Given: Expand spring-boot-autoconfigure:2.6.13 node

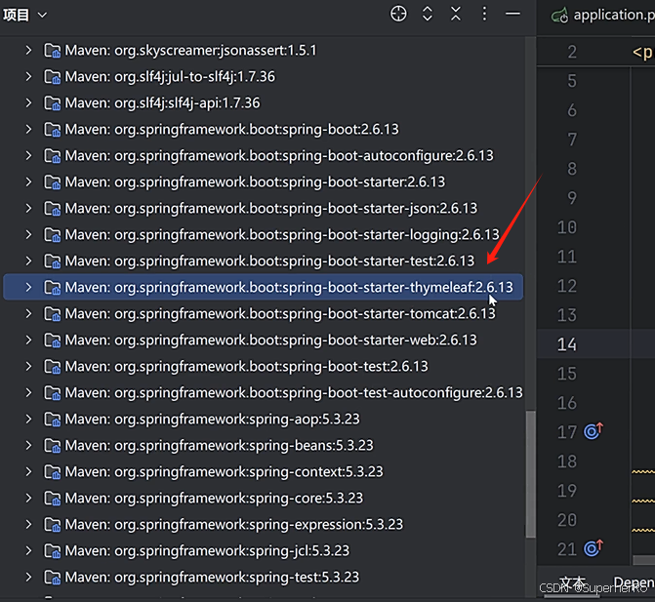Looking at the screenshot, I should pyautogui.click(x=28, y=155).
